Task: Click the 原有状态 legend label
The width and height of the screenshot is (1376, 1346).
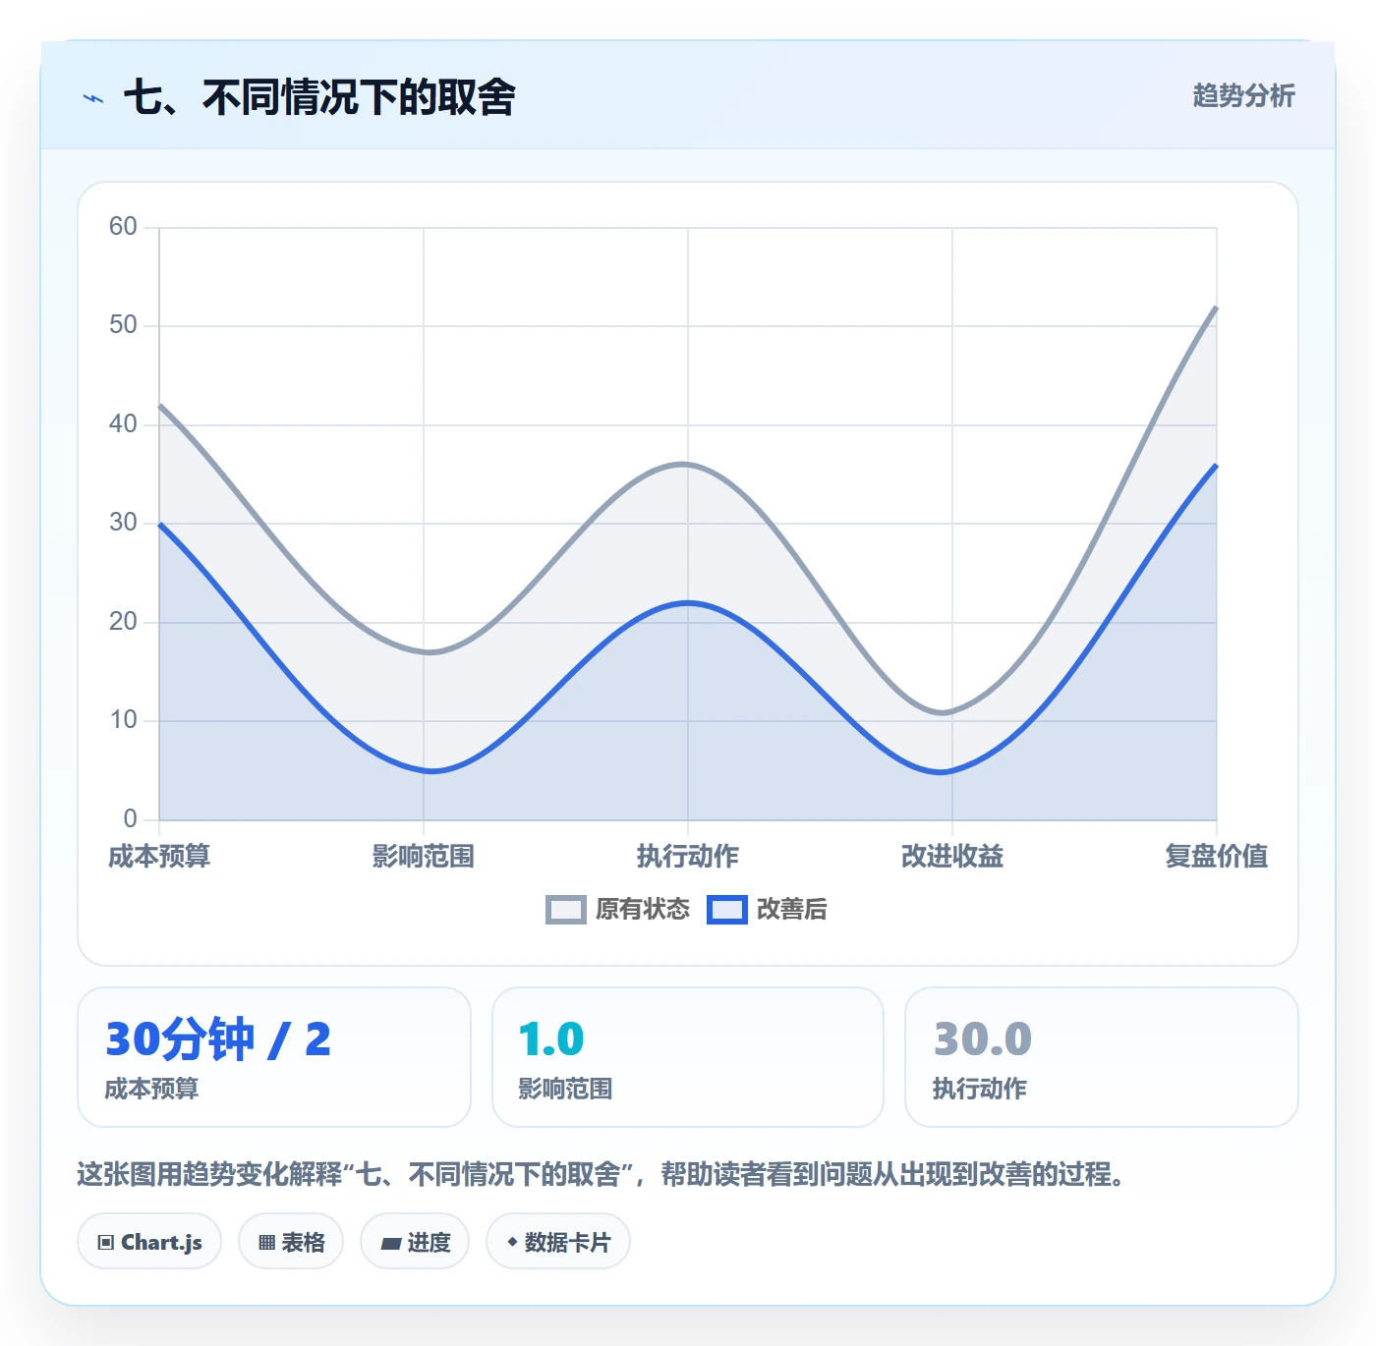Action: pyautogui.click(x=643, y=910)
